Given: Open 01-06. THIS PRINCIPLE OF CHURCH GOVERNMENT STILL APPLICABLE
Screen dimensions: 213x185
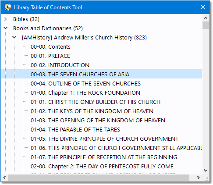Looking at the screenshot, I should click(x=116, y=148).
